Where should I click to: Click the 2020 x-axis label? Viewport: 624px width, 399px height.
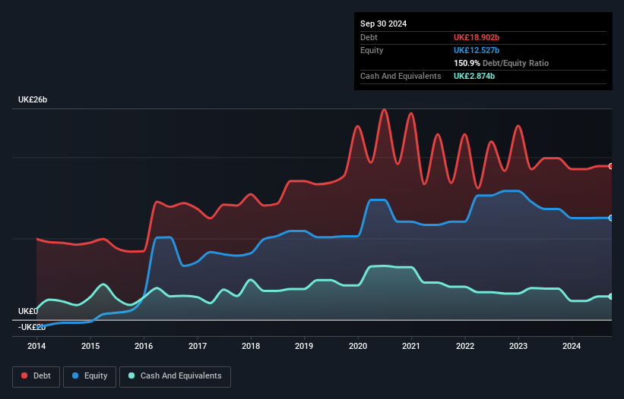tap(358, 346)
